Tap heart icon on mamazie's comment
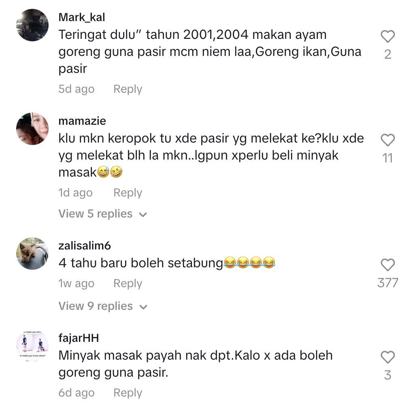The width and height of the screenshot is (417, 405). point(387,140)
